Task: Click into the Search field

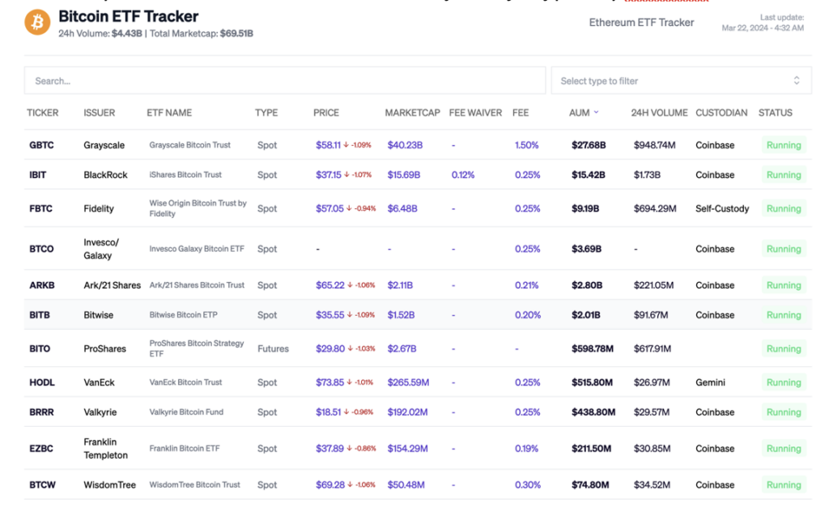Action: [285, 80]
